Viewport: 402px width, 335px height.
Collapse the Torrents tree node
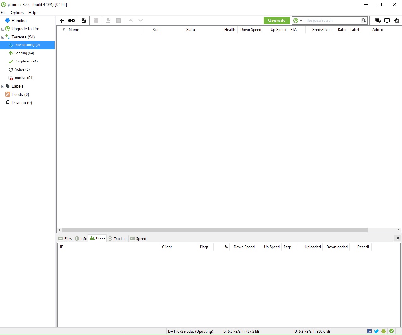pyautogui.click(x=3, y=37)
